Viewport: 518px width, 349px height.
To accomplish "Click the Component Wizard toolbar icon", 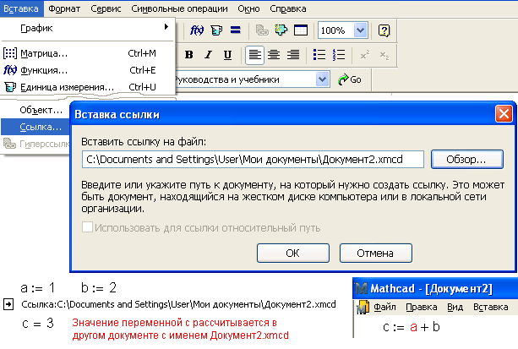I will pos(281,30).
